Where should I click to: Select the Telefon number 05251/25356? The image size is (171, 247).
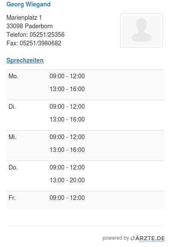47,35
